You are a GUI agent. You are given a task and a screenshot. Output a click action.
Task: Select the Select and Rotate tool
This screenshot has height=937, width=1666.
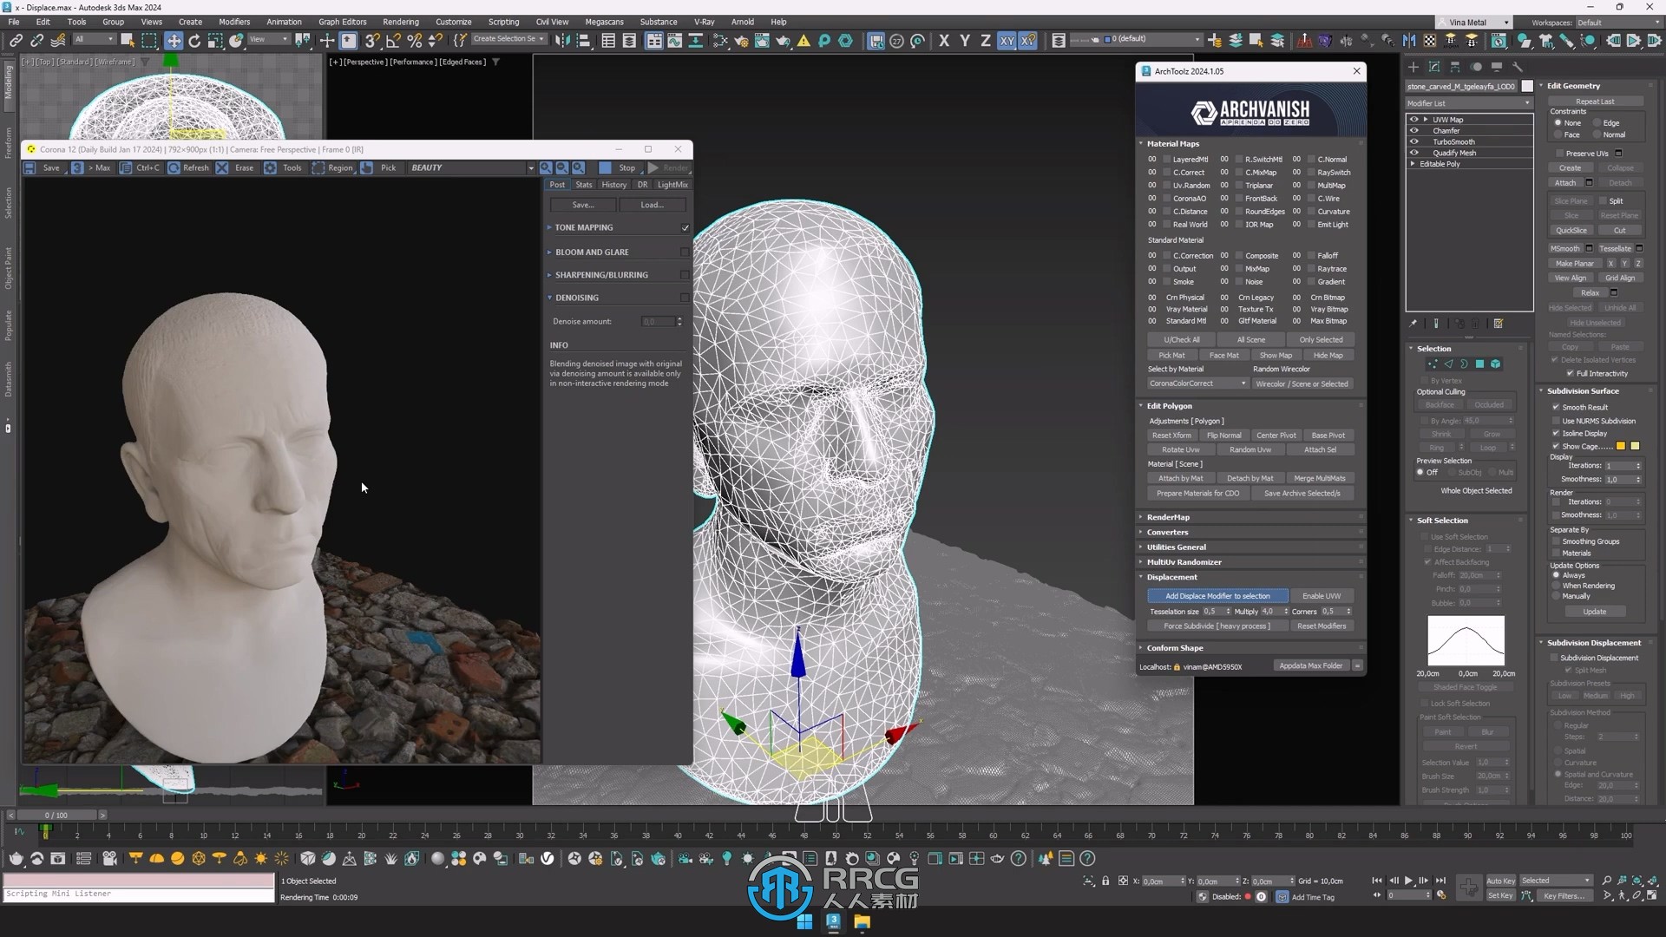pyautogui.click(x=194, y=41)
